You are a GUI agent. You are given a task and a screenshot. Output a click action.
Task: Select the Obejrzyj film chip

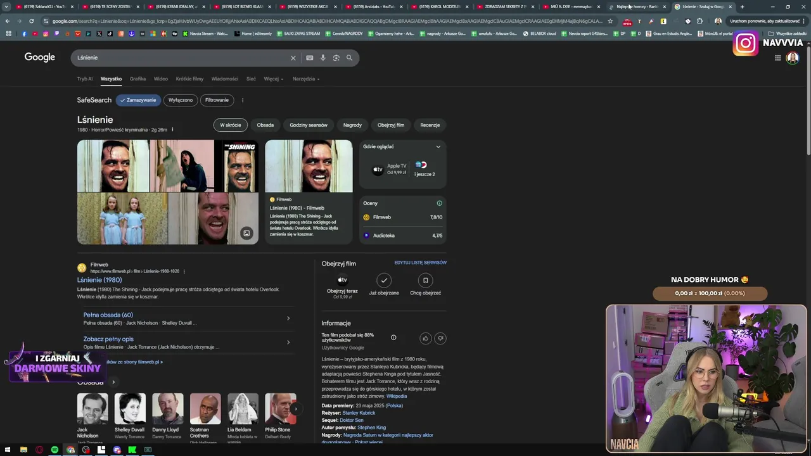[391, 125]
